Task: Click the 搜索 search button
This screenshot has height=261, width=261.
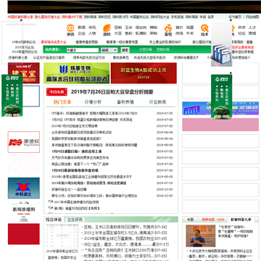Action: (125, 50)
